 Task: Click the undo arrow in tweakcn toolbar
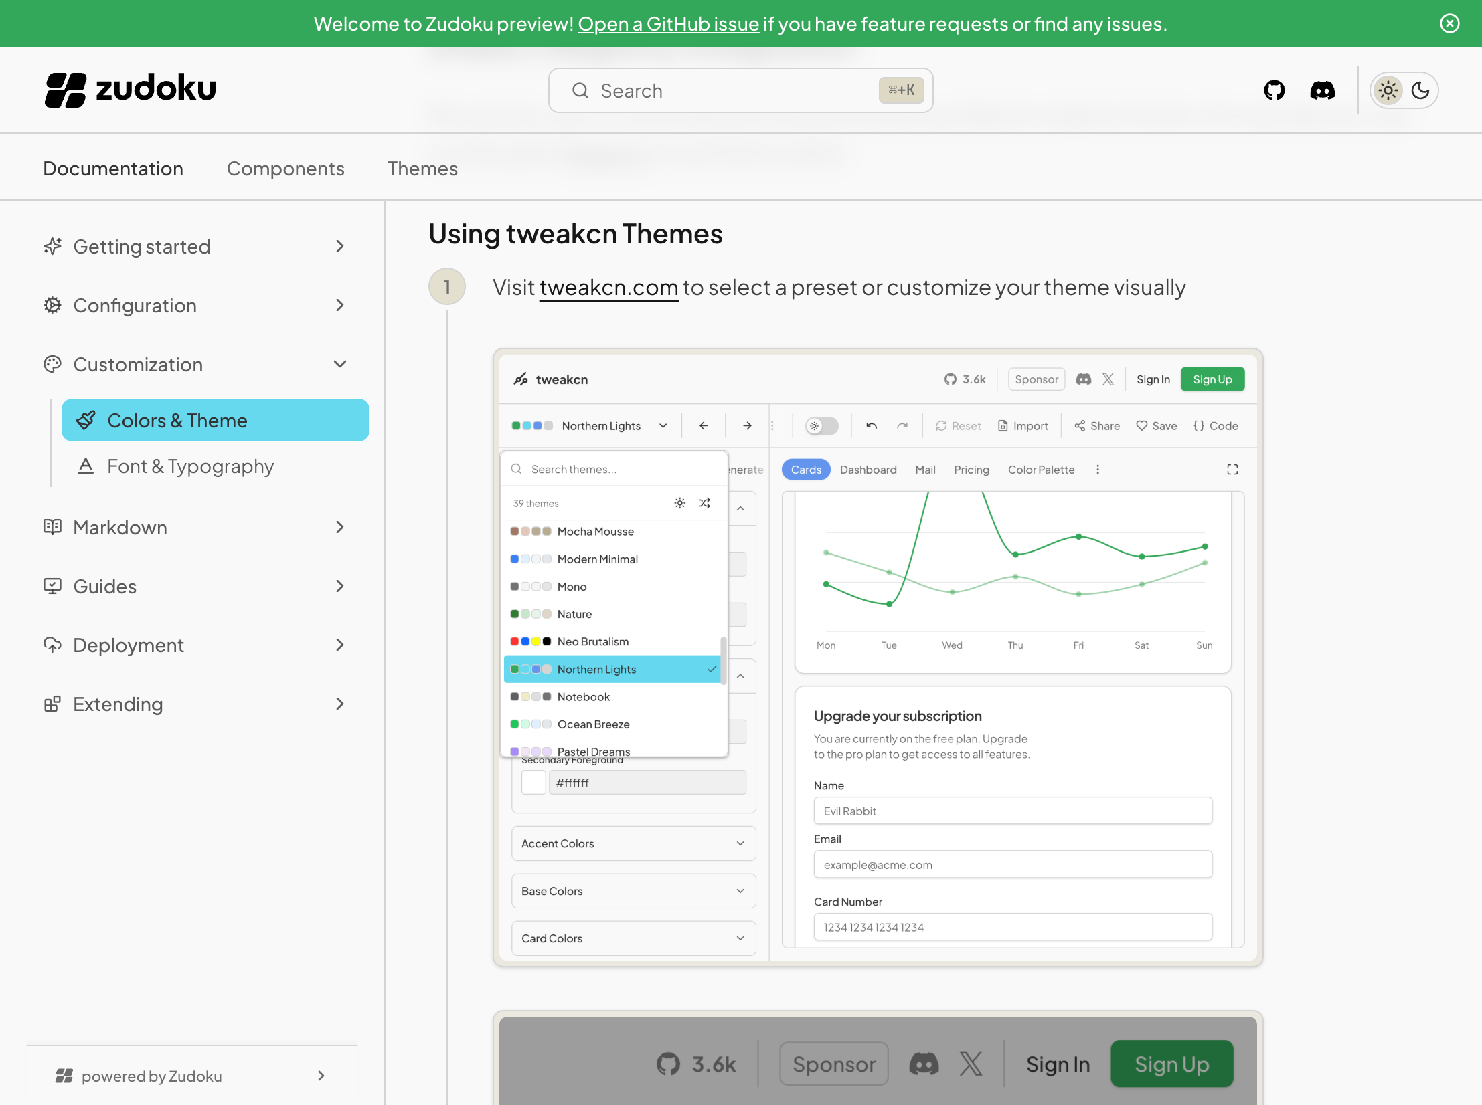871,426
